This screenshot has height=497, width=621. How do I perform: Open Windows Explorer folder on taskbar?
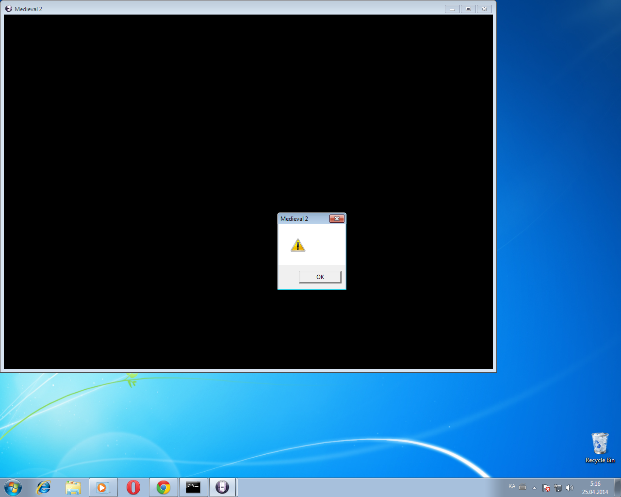(73, 487)
